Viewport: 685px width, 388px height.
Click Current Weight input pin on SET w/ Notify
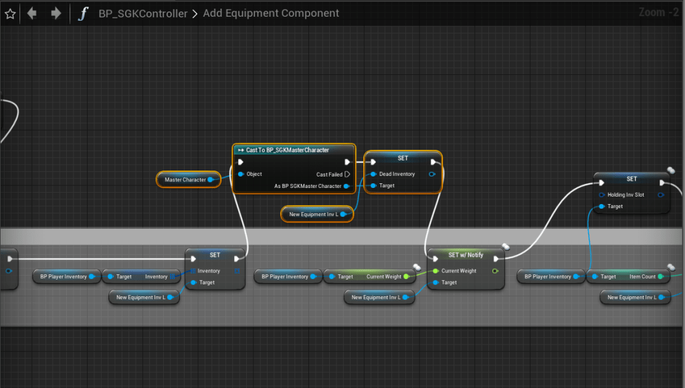(435, 271)
